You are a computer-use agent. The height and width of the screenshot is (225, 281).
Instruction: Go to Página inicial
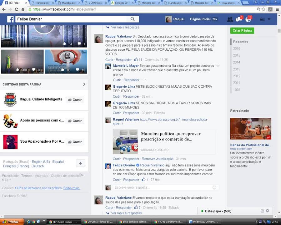[200, 19]
